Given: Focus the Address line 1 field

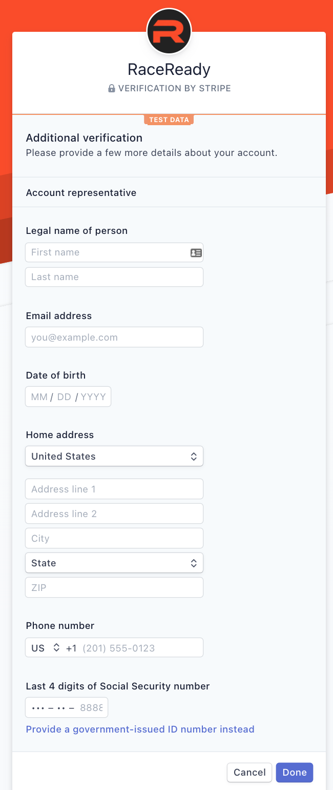Looking at the screenshot, I should (x=114, y=489).
